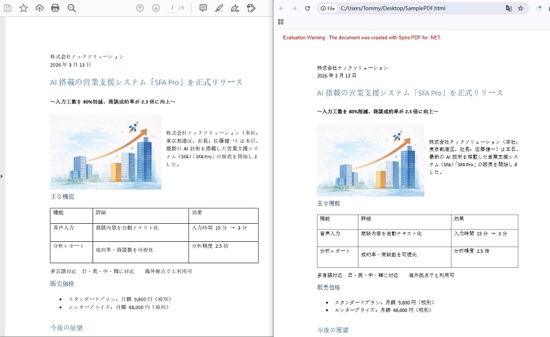550x337 pixels.
Task: Click the rocket chart image in browser
Action: (x=371, y=160)
